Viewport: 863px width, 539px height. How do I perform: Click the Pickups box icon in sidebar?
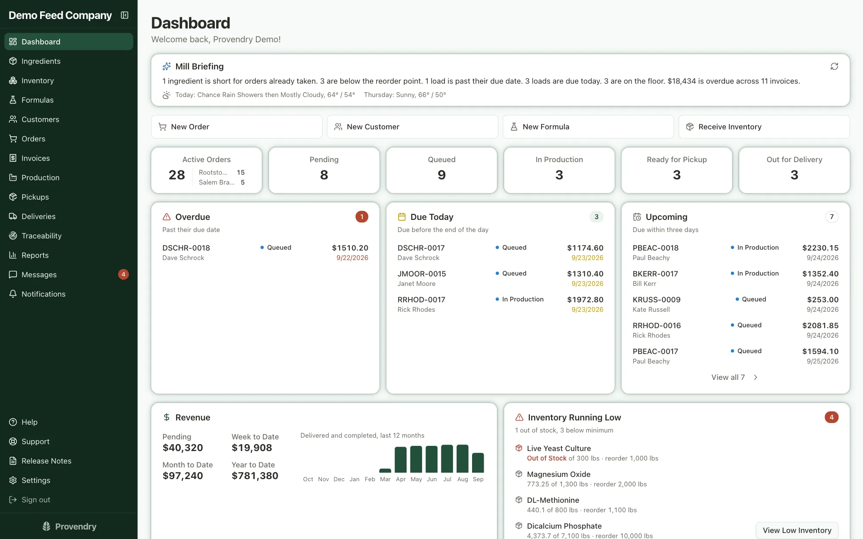click(x=13, y=197)
